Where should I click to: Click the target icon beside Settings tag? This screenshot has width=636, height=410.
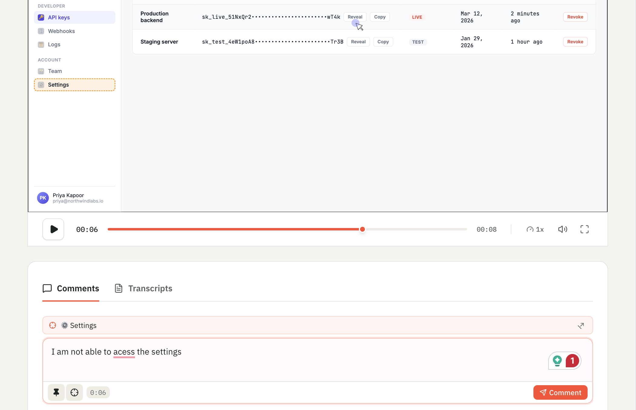[x=53, y=326]
